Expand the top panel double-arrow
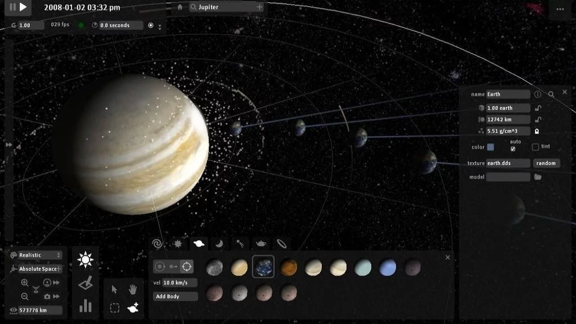This screenshot has width=576, height=324. (160, 27)
